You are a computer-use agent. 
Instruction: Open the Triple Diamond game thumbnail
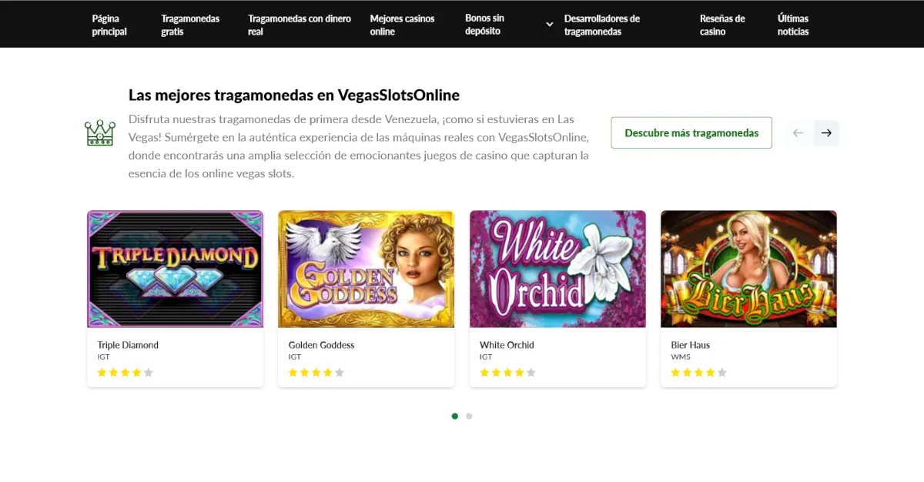click(176, 269)
